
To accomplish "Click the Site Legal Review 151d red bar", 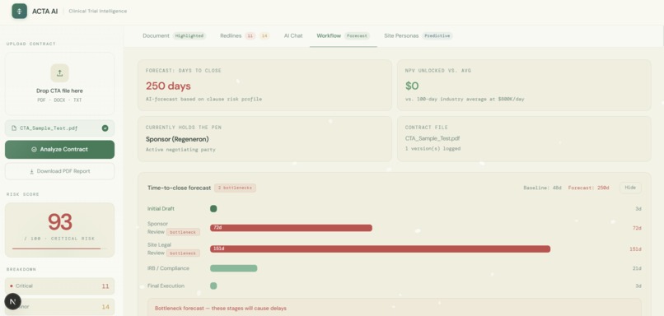I will 381,249.
